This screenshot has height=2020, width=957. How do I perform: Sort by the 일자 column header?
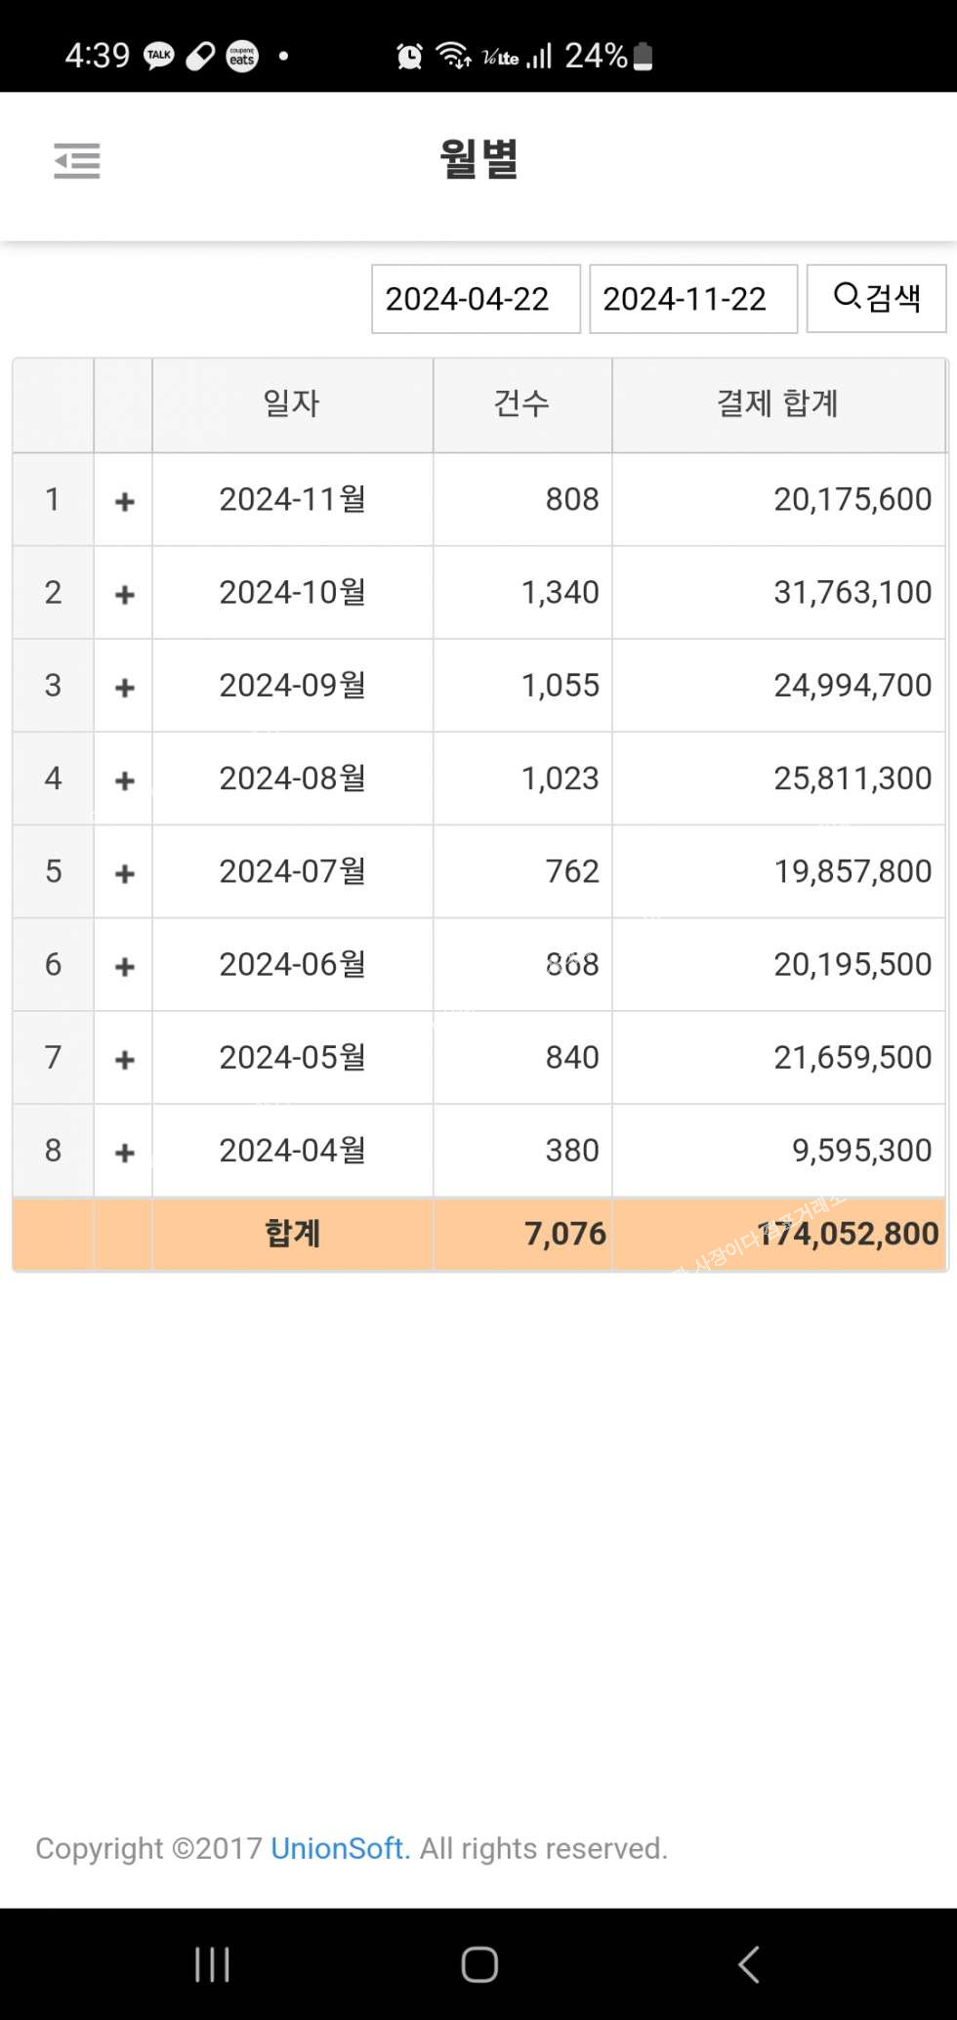click(292, 403)
